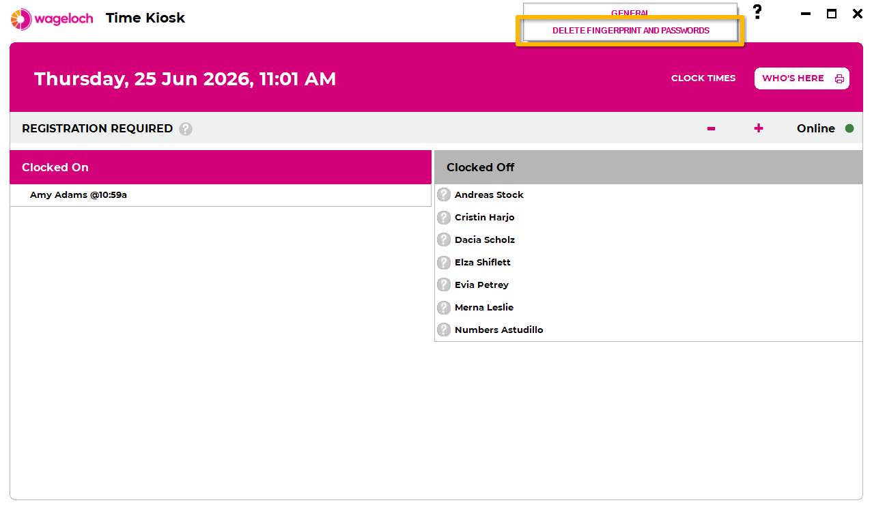
Task: Click the green Online status indicator
Action: pyautogui.click(x=849, y=128)
